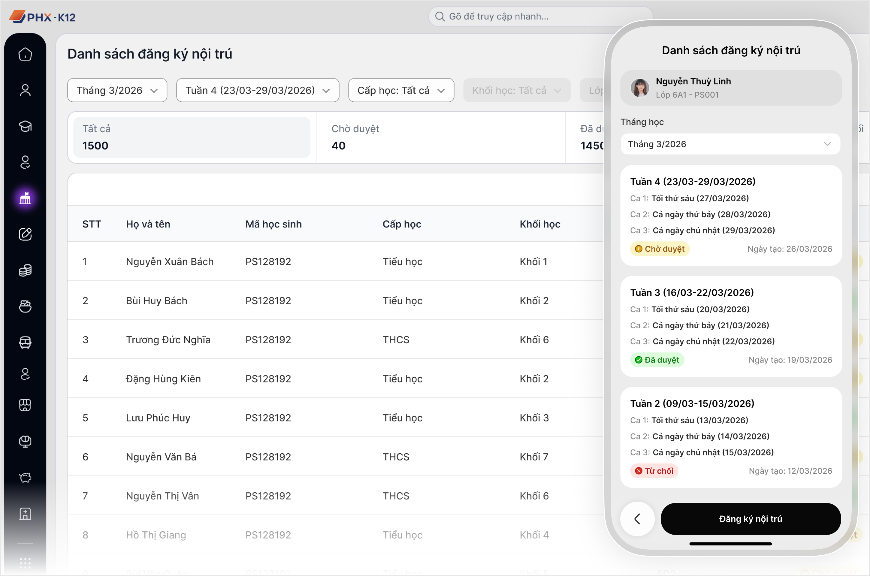This screenshot has width=870, height=576.
Task: Select the row Đặng Hùng Kiên
Action: pyautogui.click(x=336, y=379)
